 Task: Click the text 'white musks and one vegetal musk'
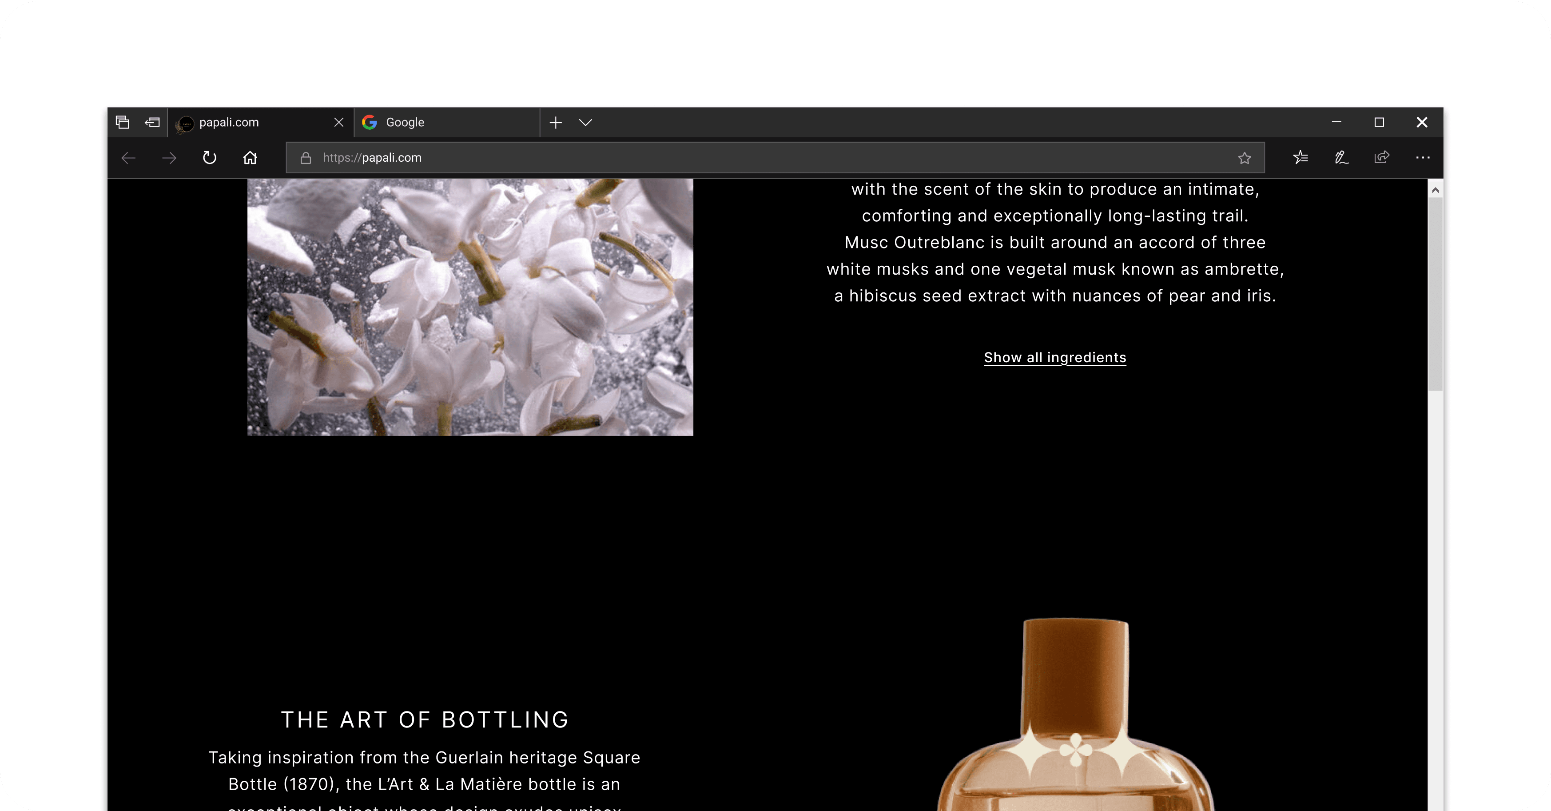(x=971, y=269)
